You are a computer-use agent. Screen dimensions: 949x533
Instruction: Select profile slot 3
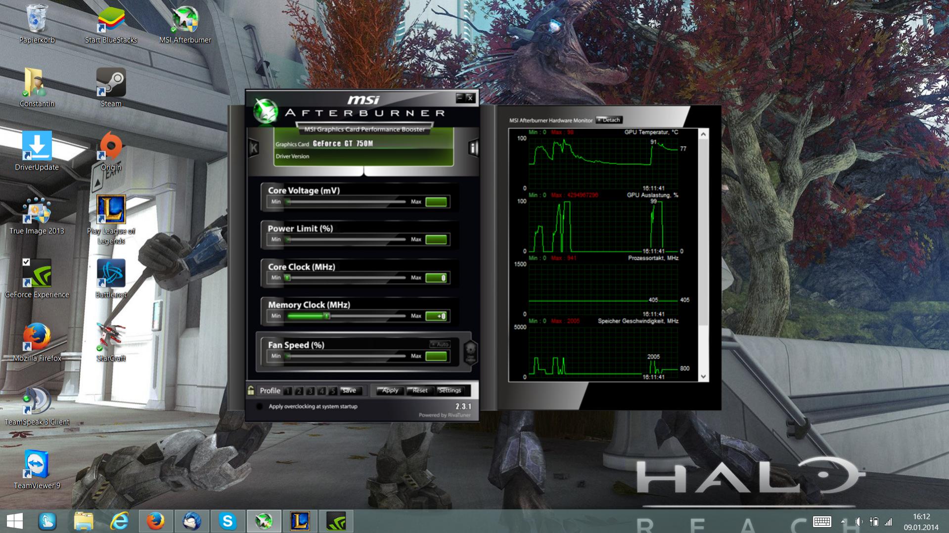(x=311, y=391)
